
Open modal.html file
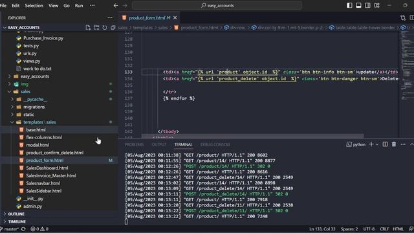(38, 145)
